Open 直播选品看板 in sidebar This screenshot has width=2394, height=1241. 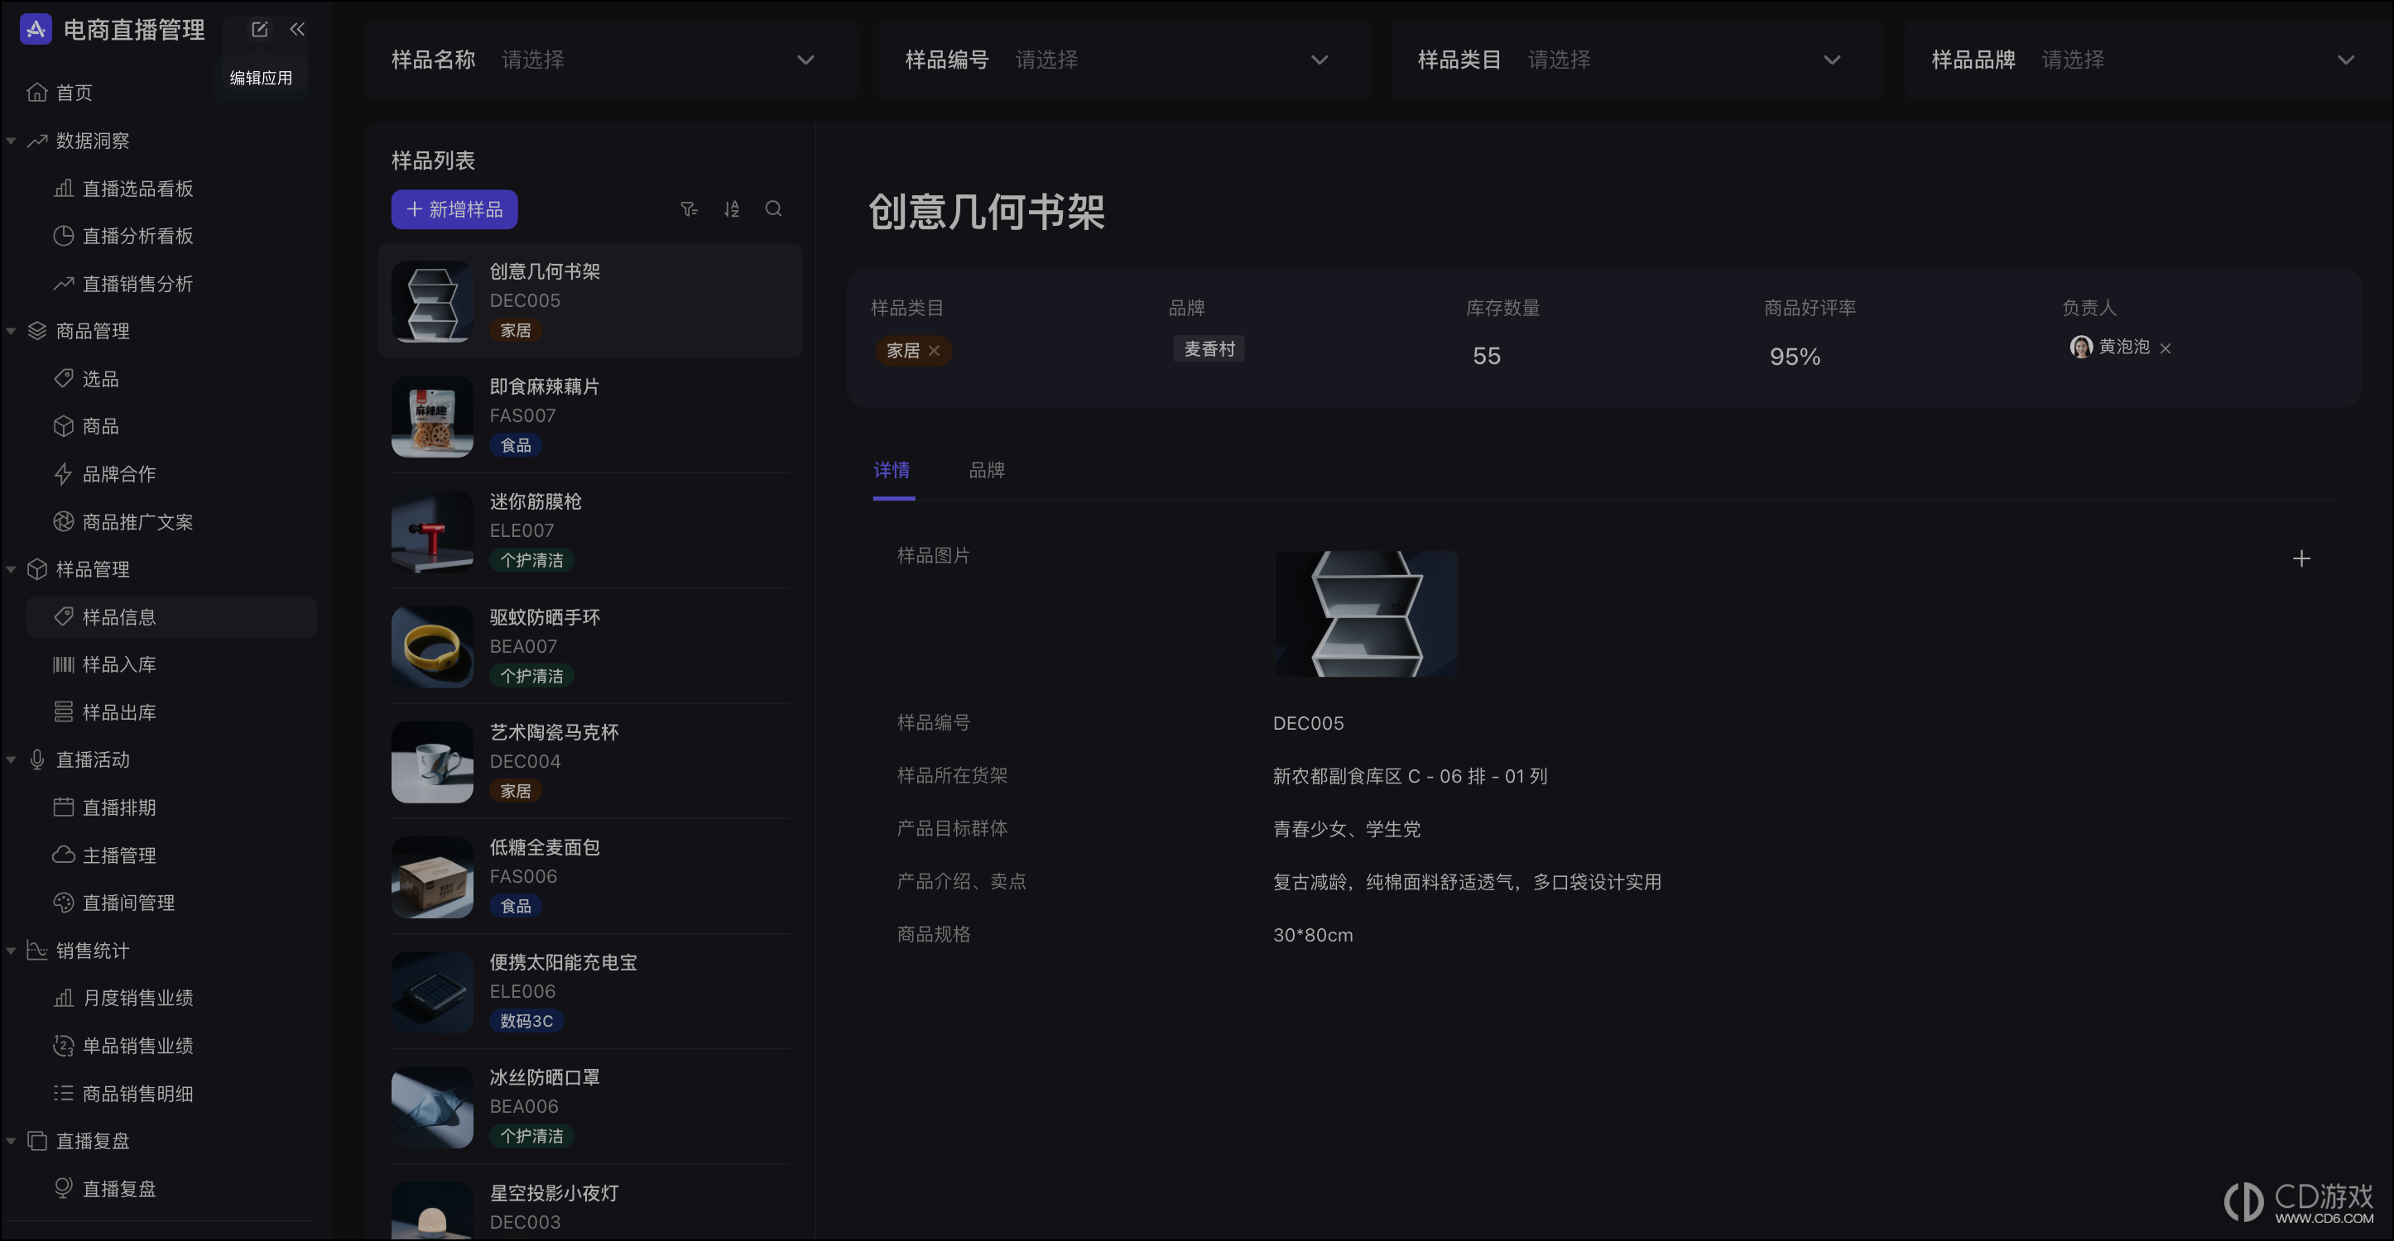(x=123, y=189)
